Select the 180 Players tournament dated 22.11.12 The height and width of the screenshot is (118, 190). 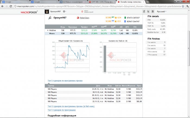click(x=94, y=102)
